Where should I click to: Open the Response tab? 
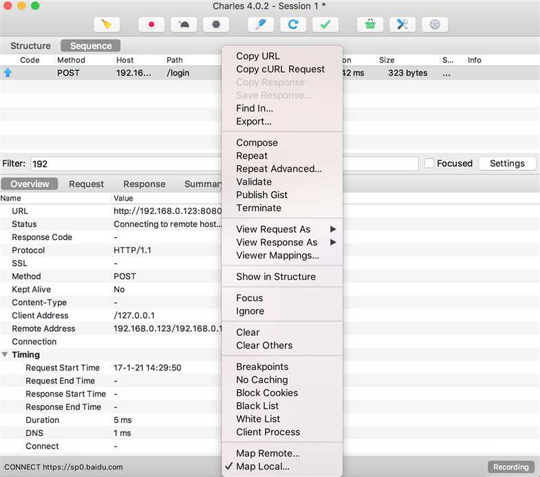click(x=144, y=184)
